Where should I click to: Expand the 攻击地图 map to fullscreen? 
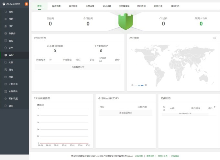[215, 38]
